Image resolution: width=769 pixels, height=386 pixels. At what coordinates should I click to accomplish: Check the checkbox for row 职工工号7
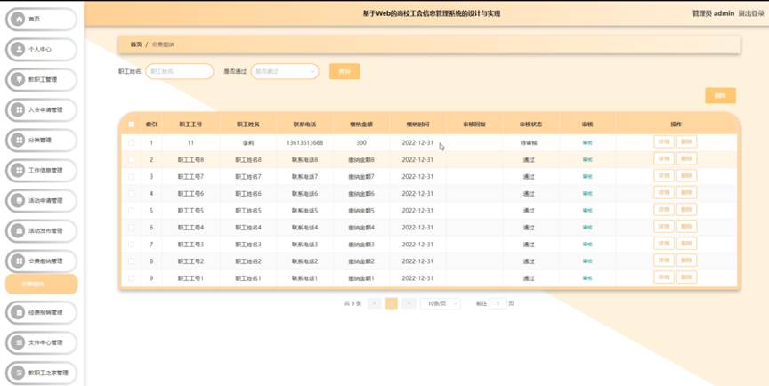tap(131, 177)
